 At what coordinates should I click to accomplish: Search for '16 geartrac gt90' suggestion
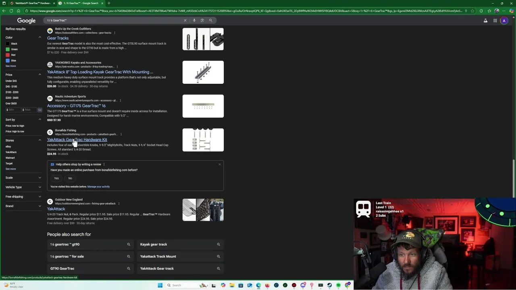coord(90,244)
